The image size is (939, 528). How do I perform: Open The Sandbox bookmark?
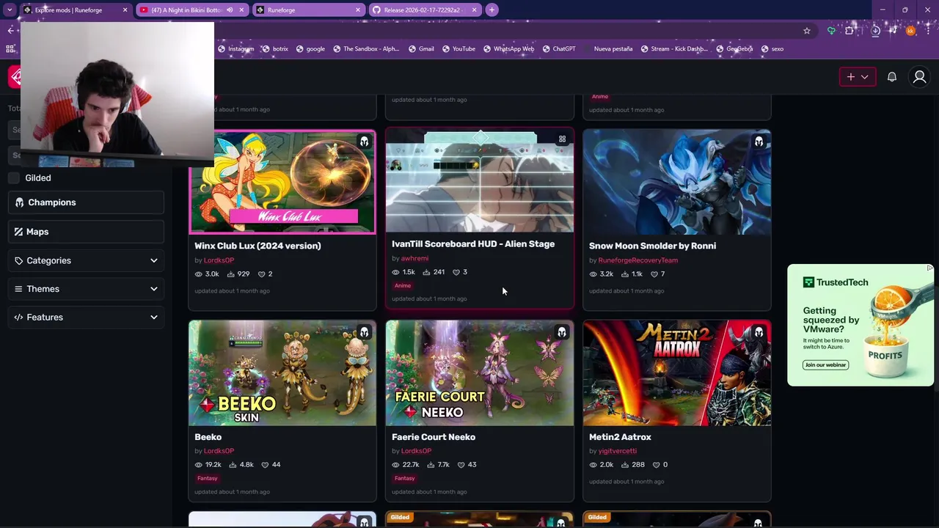pyautogui.click(x=365, y=49)
